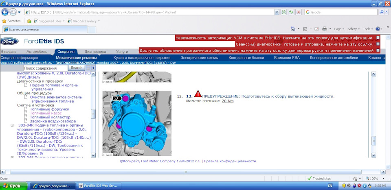Screen dimensions: 391x190
Task: Open the Tools menu
Action: coord(368,29)
